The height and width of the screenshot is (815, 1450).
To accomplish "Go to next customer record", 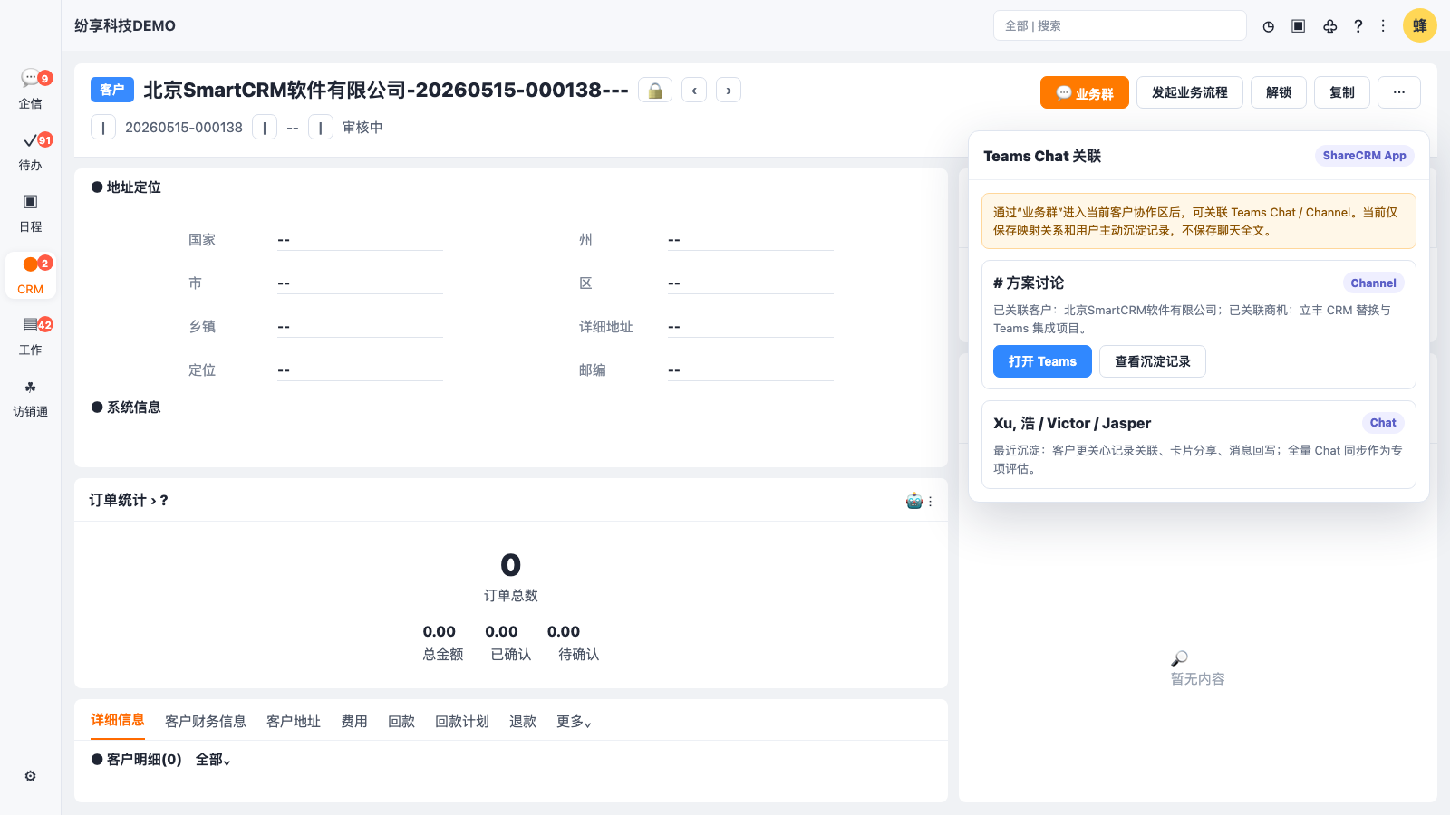I will (729, 91).
